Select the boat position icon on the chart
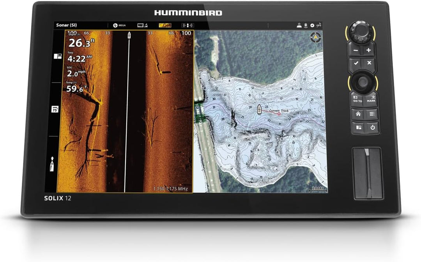This screenshot has height=262, width=421. (x=259, y=109)
